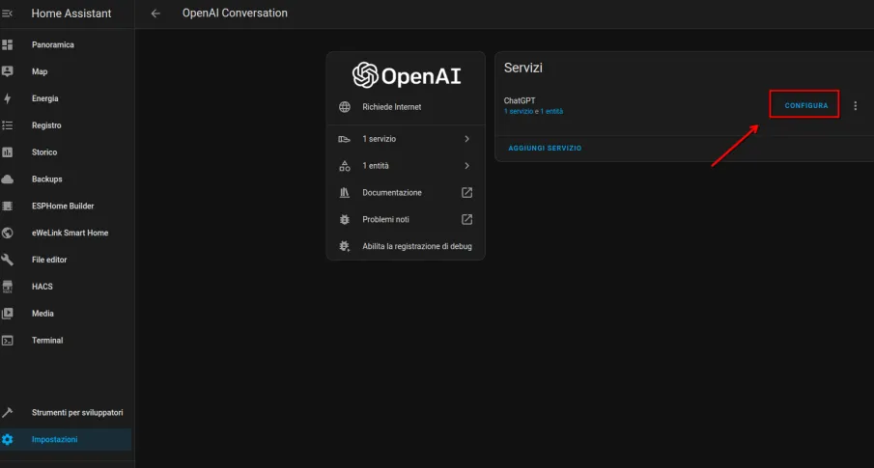Image resolution: width=874 pixels, height=468 pixels.
Task: Select Impostazioni in the sidebar
Action: pos(67,440)
